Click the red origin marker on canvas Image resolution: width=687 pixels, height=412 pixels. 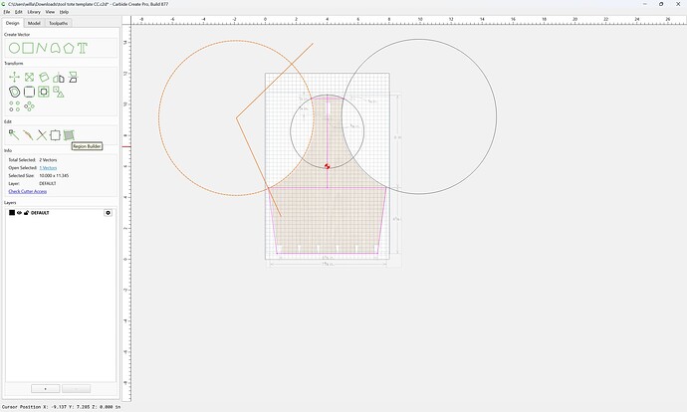point(327,166)
